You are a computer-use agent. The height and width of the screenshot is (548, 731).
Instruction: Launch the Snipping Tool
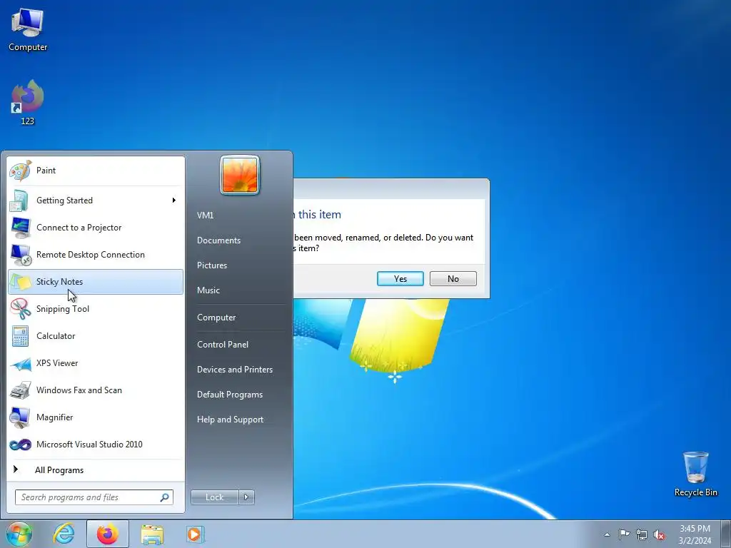[x=96, y=309]
